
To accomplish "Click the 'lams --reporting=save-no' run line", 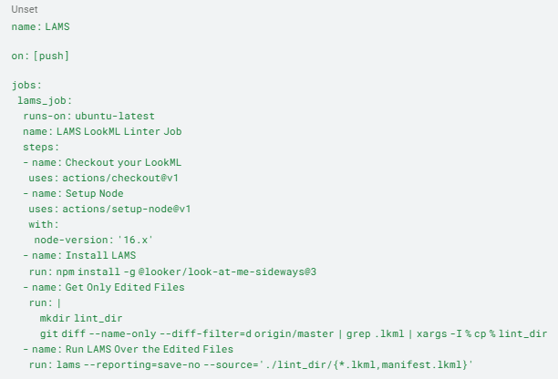I will 251,364.
